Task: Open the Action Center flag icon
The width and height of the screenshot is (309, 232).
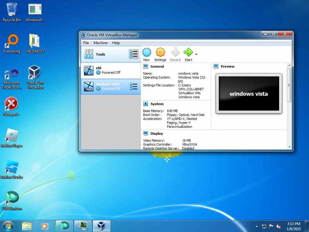Action: 271,226
